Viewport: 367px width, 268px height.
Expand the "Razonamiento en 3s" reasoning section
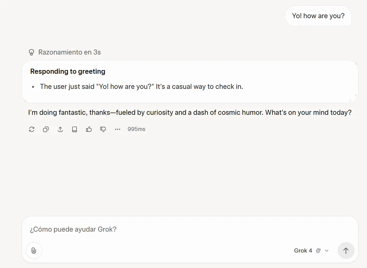(69, 52)
